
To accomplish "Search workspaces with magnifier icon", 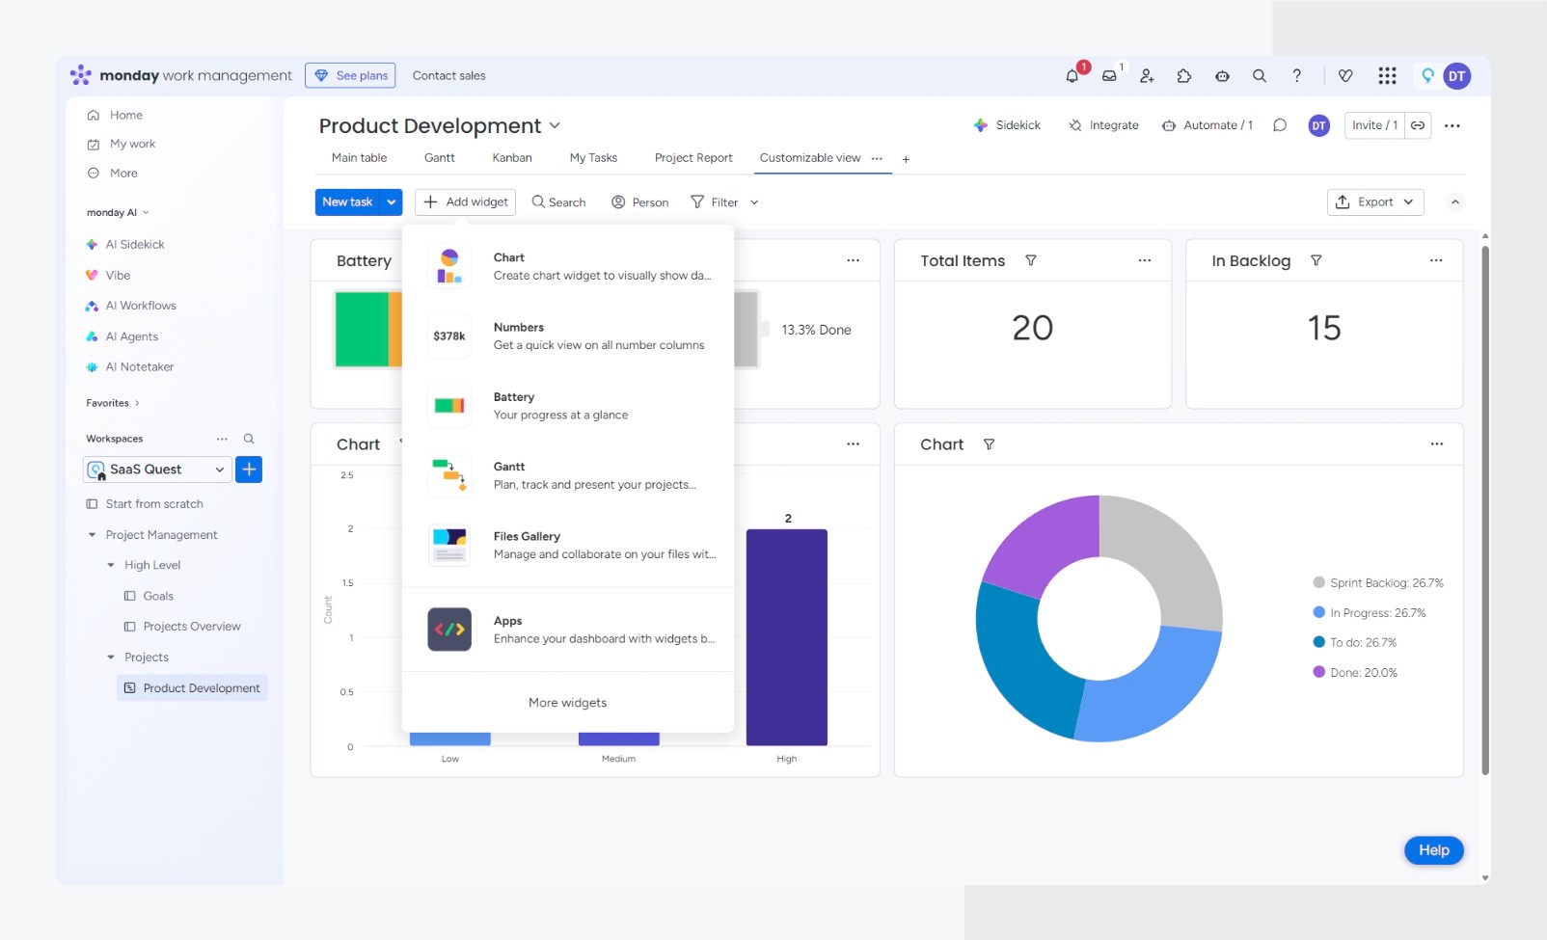I will click(x=249, y=439).
